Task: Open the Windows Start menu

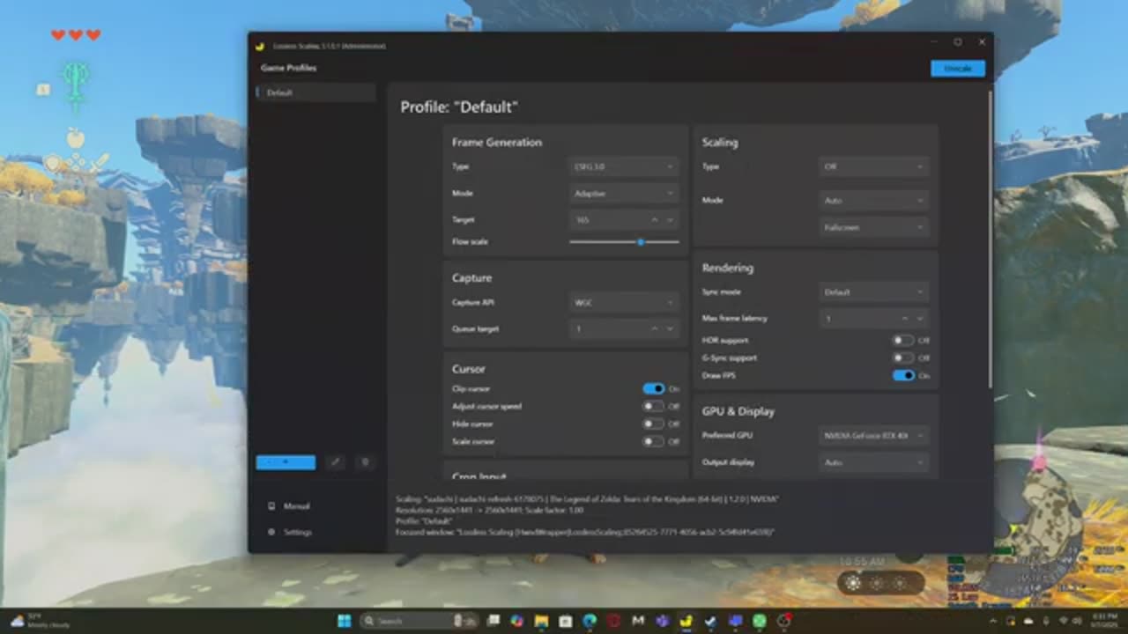Action: (x=344, y=621)
